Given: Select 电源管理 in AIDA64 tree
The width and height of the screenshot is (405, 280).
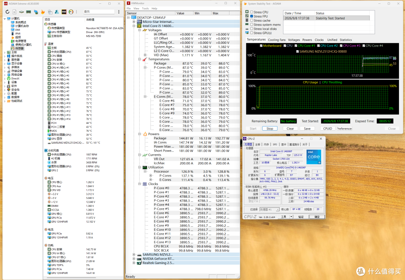Looking at the screenshot, I should pyautogui.click(x=21, y=41).
